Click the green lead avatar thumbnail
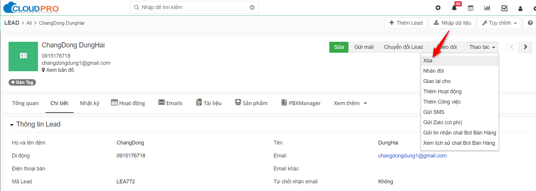The width and height of the screenshot is (536, 191). tap(23, 57)
